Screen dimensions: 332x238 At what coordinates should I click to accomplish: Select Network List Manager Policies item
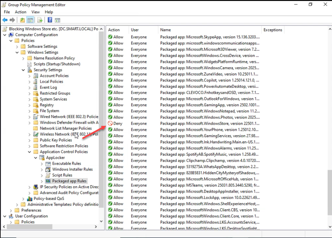click(x=66, y=128)
